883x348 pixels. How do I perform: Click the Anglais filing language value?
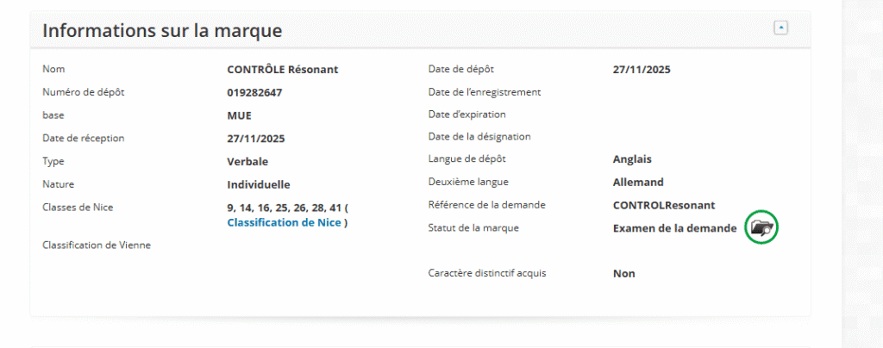click(x=632, y=159)
